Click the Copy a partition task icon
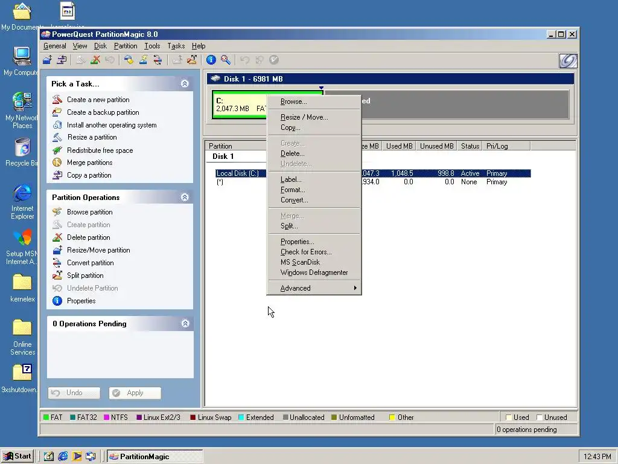Viewport: 618px width, 464px height. [x=57, y=175]
